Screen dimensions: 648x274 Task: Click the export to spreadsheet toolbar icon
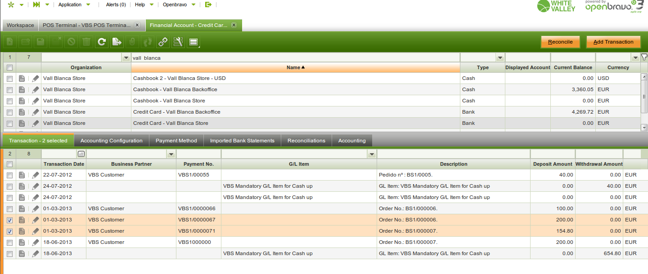click(117, 42)
